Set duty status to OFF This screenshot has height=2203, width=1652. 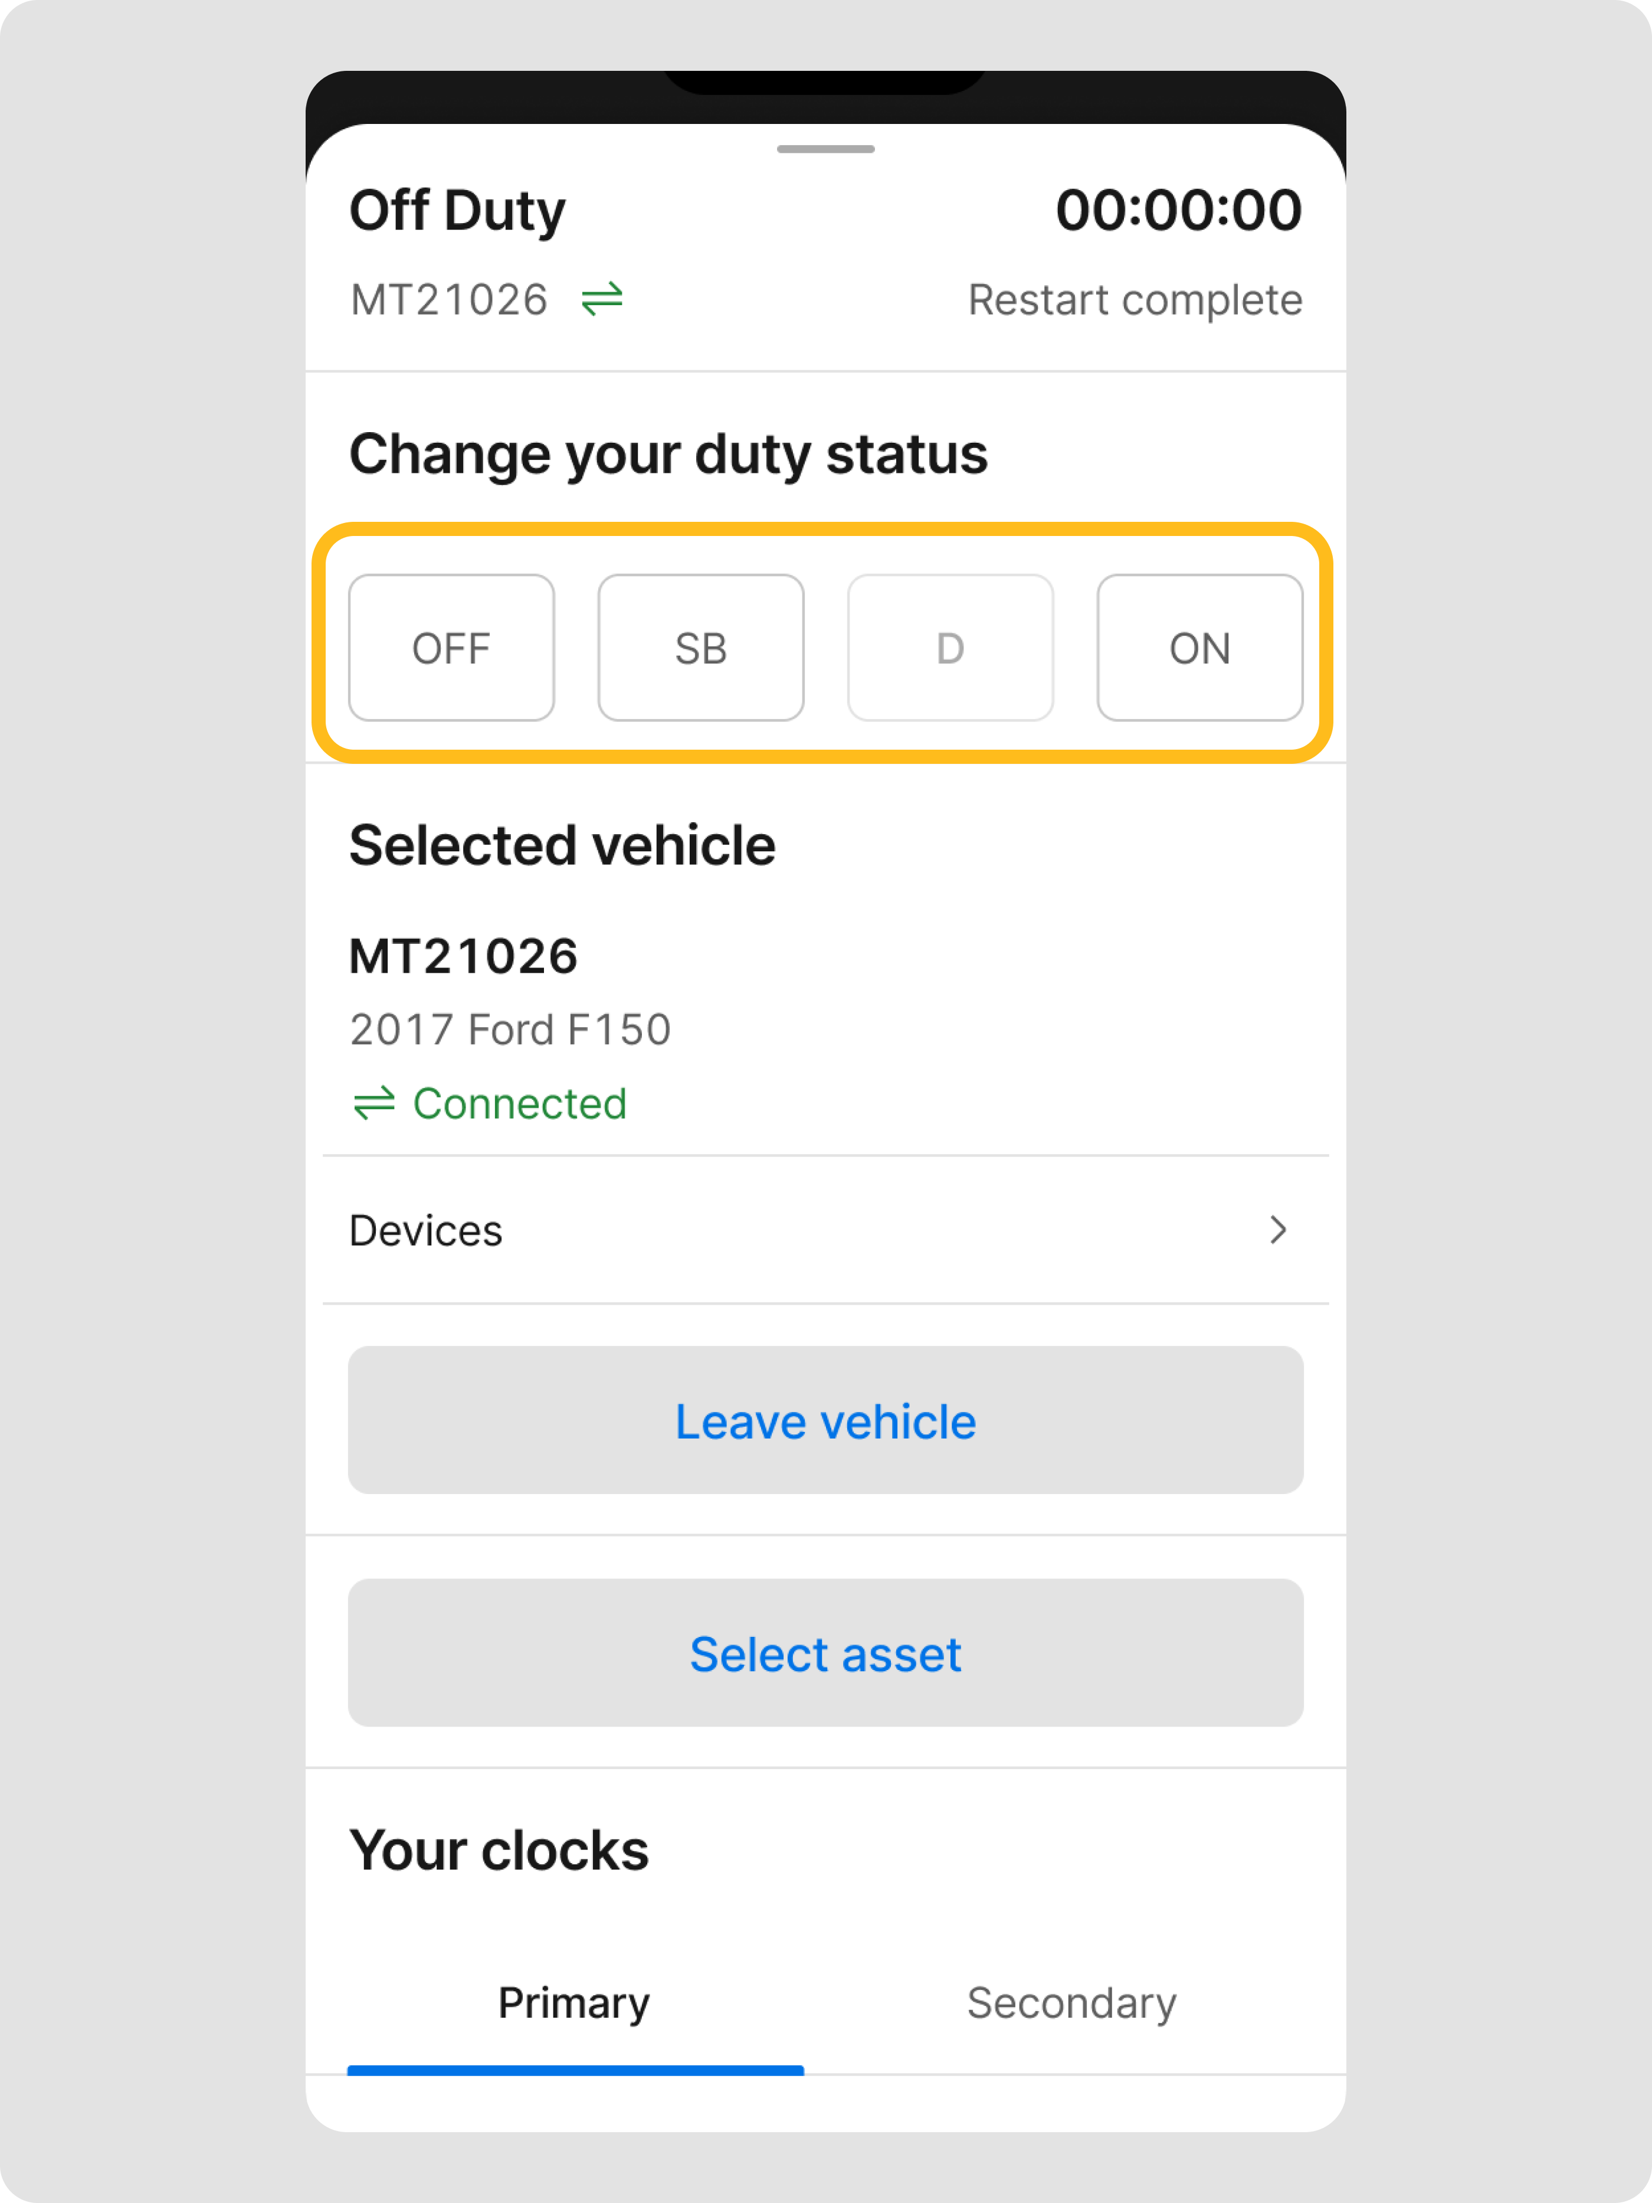452,648
